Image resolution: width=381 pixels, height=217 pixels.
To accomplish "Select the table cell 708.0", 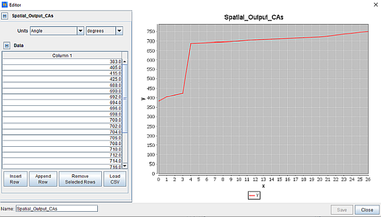I will (x=62, y=143).
